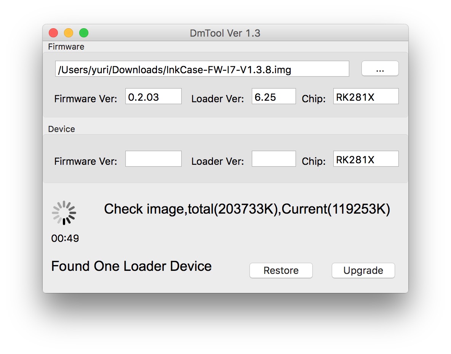Click the firmware image path field
The width and height of the screenshot is (451, 354).
pos(202,69)
